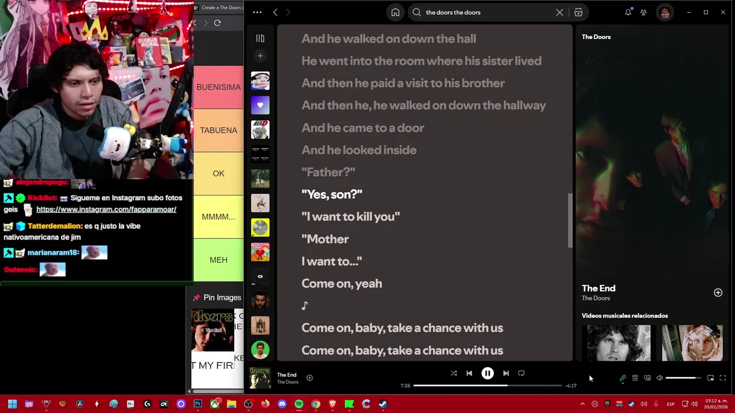Image resolution: width=735 pixels, height=413 pixels.
Task: Adjust the Spotify volume slider
Action: [683, 378]
